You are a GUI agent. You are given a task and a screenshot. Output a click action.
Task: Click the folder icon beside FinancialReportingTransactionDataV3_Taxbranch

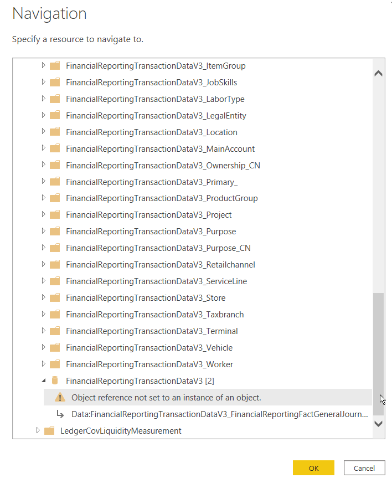pyautogui.click(x=55, y=315)
